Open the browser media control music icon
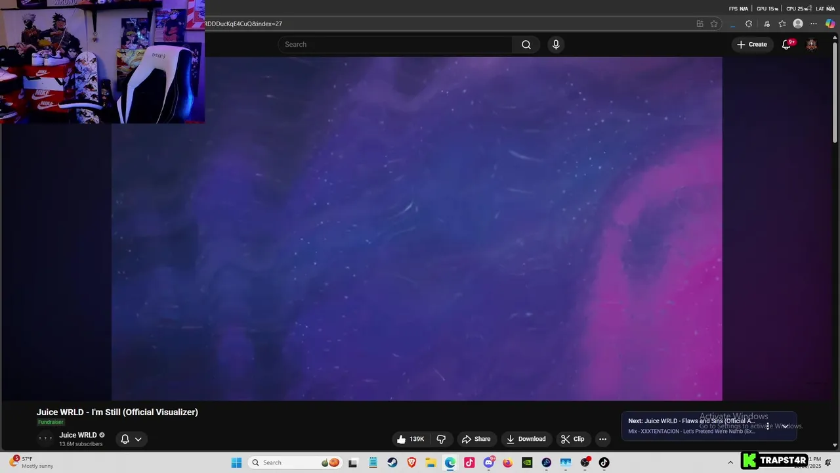Screen dimensions: 840x473 point(766,24)
